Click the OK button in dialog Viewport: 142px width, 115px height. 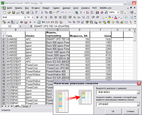point(113,111)
